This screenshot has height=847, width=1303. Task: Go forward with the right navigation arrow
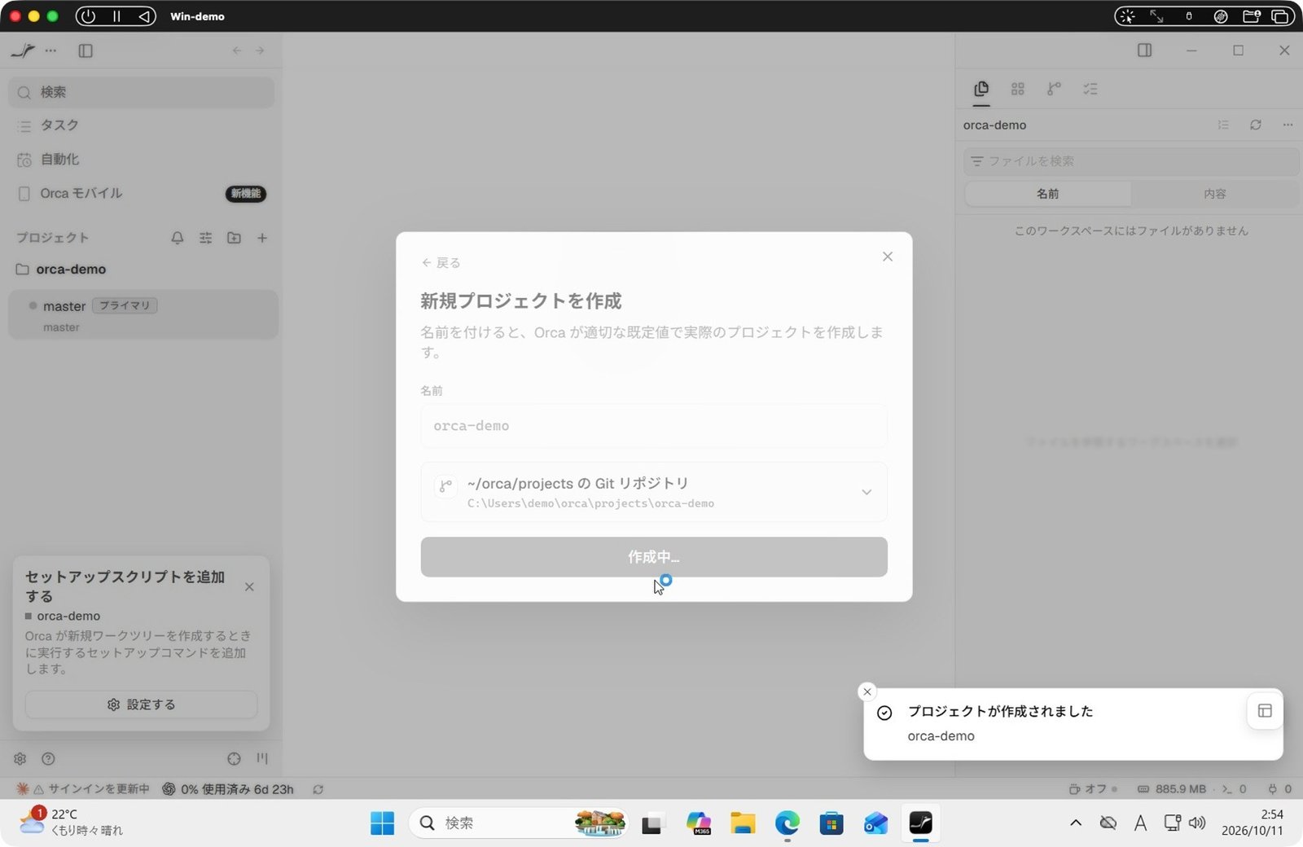coord(260,50)
